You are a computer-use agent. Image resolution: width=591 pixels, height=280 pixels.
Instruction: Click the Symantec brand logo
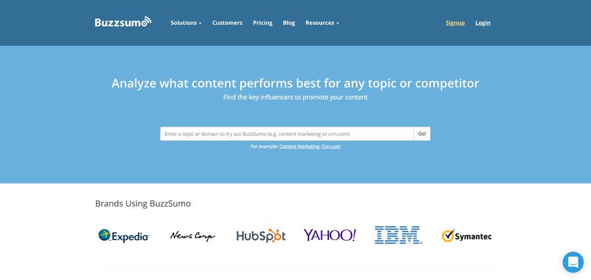point(466,236)
